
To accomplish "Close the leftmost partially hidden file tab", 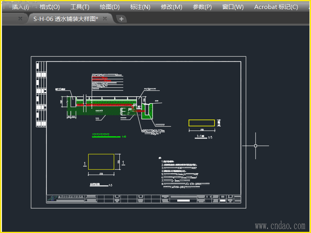I will click(20, 19).
